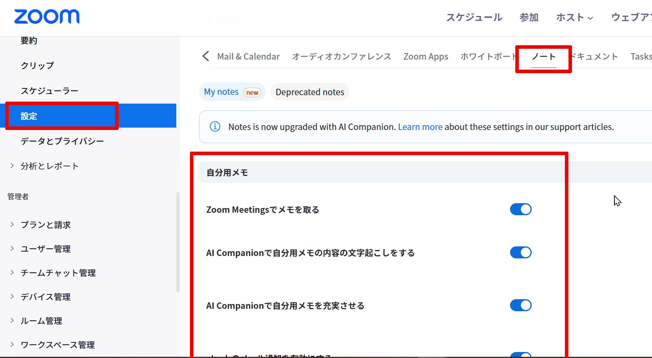Disable AI Companion文字起こし toggle
The height and width of the screenshot is (358, 652).
point(520,252)
